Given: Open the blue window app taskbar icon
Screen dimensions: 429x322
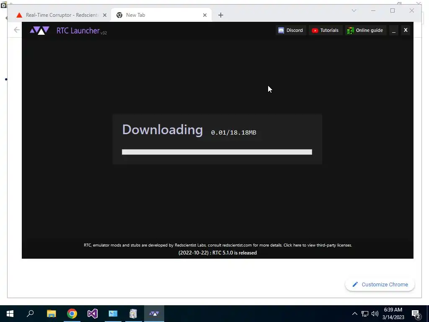Looking at the screenshot, I should [x=113, y=314].
